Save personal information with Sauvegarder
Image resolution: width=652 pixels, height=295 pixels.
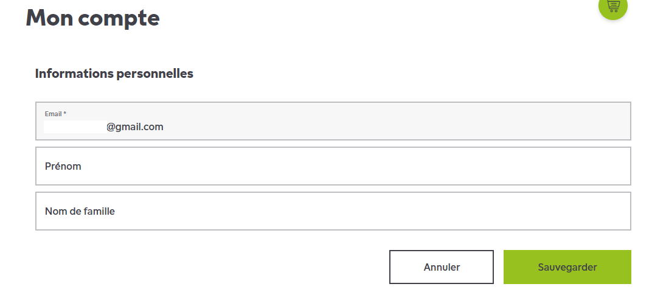[567, 267]
